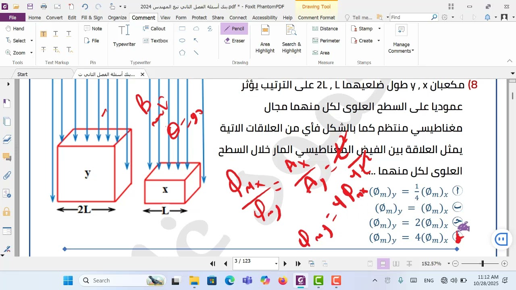Viewport: 516px width, 290px height.
Task: Add a Note comment
Action: click(x=93, y=29)
